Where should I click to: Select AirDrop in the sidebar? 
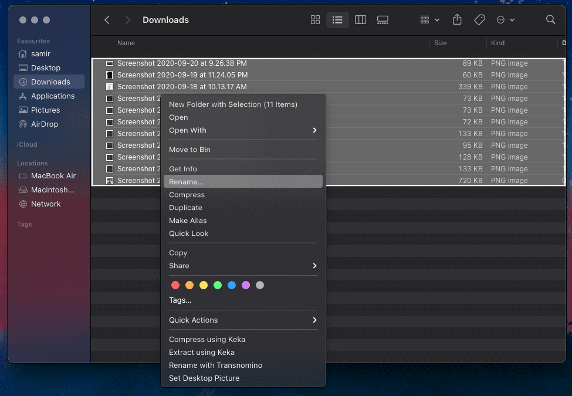[x=45, y=124]
